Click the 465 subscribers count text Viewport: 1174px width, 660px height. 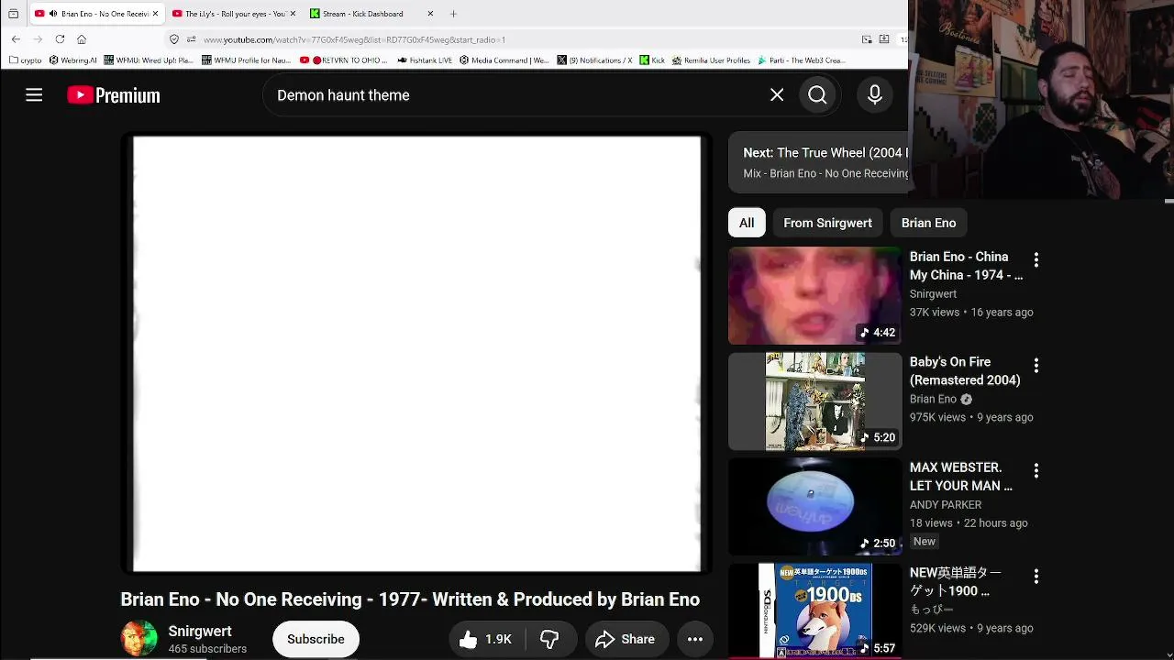207,649
